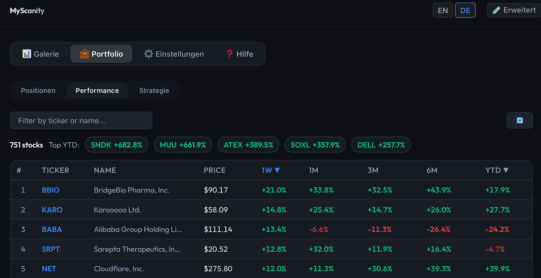Switch language to DE

[x=465, y=10]
